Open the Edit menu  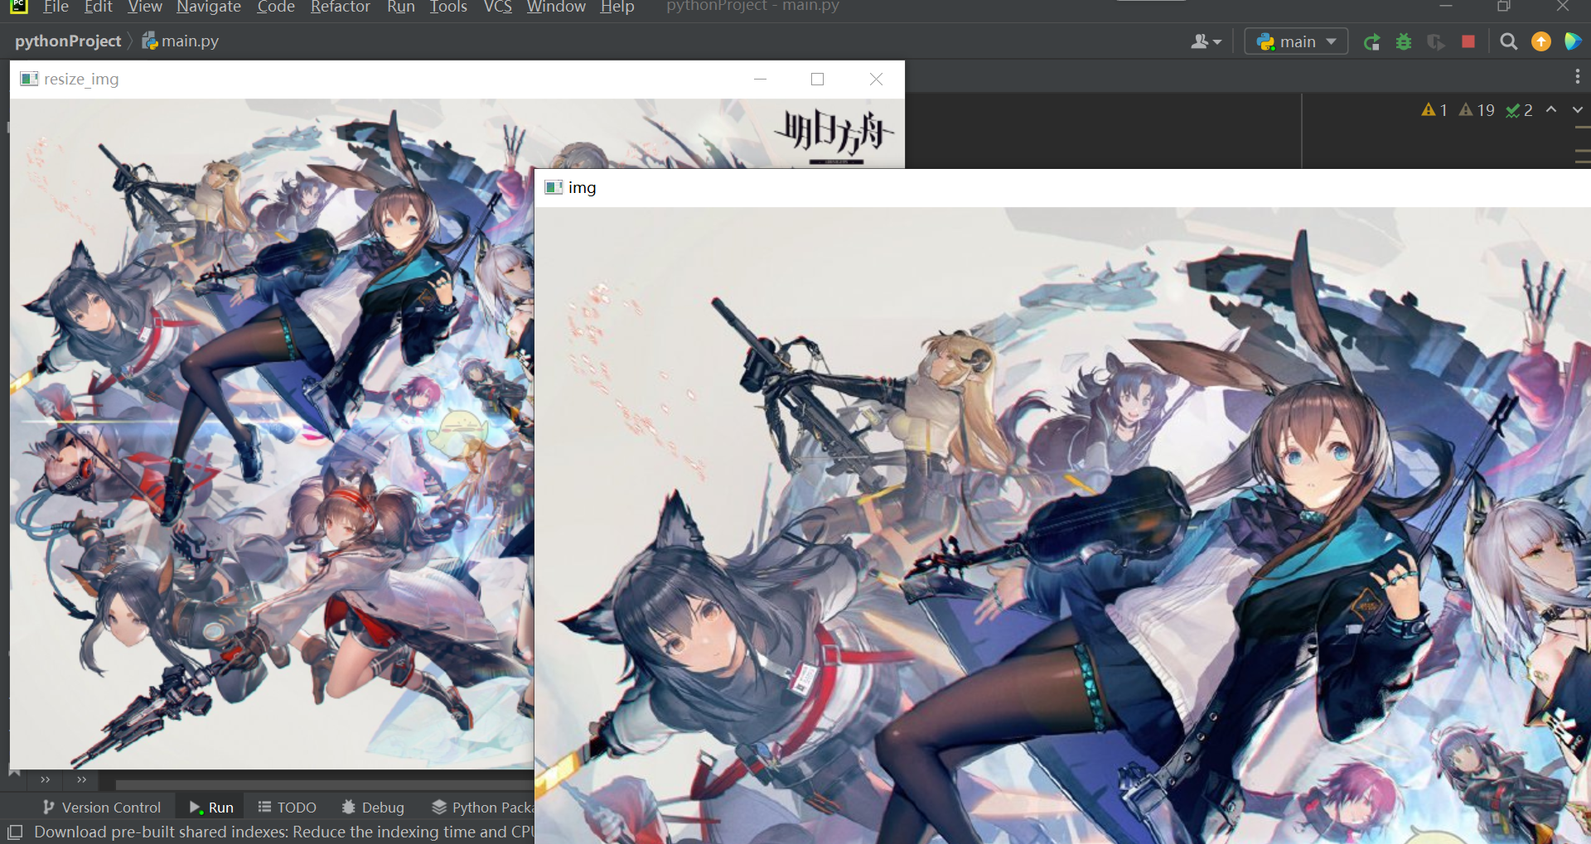click(x=98, y=7)
